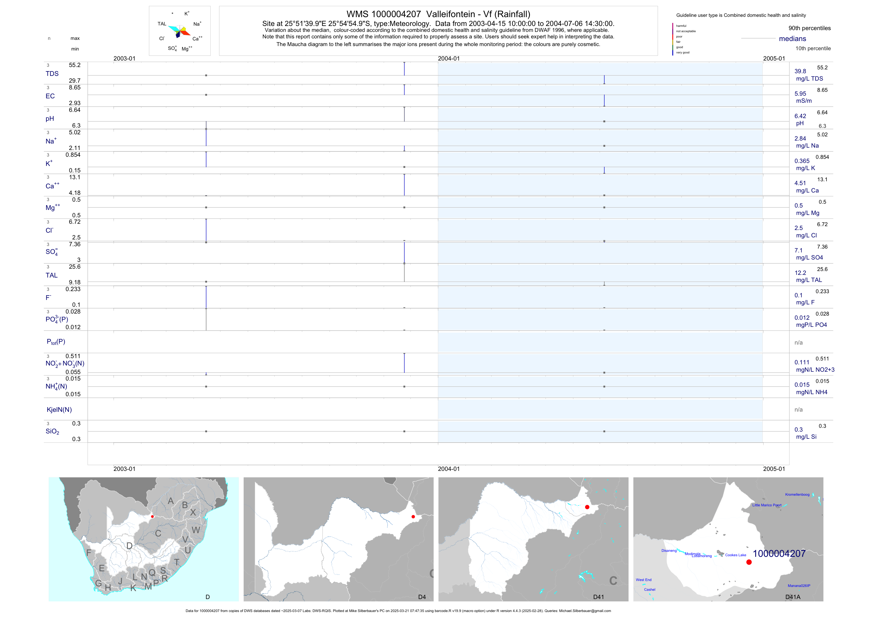The width and height of the screenshot is (877, 620).
Task: Click the 2004-01 top axis date label
Action: tap(449, 58)
